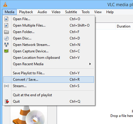
Task: Select Open Network Stream... entry
Action: [48, 45]
